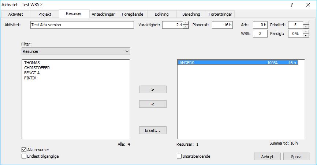Open the Projekt tab
317x165 pixels.
45,14
